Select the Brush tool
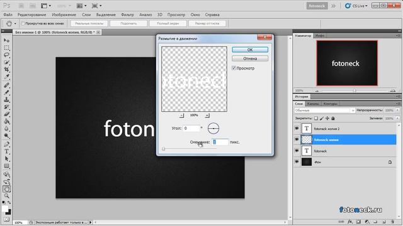 (x=6, y=92)
